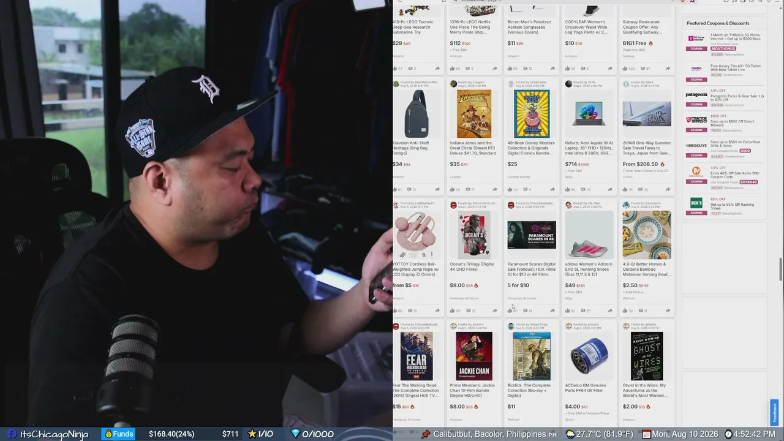Open the Indiana Jones Great Circle deal title
The height and width of the screenshot is (441, 784).
(473, 148)
